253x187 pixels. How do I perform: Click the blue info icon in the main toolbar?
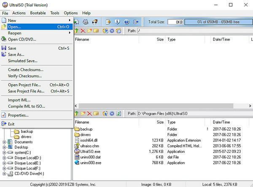(117, 21)
